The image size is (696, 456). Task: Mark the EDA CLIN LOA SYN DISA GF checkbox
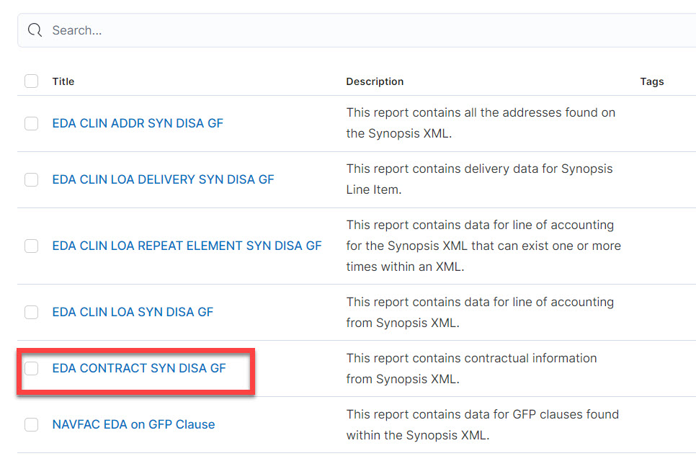pyautogui.click(x=31, y=312)
